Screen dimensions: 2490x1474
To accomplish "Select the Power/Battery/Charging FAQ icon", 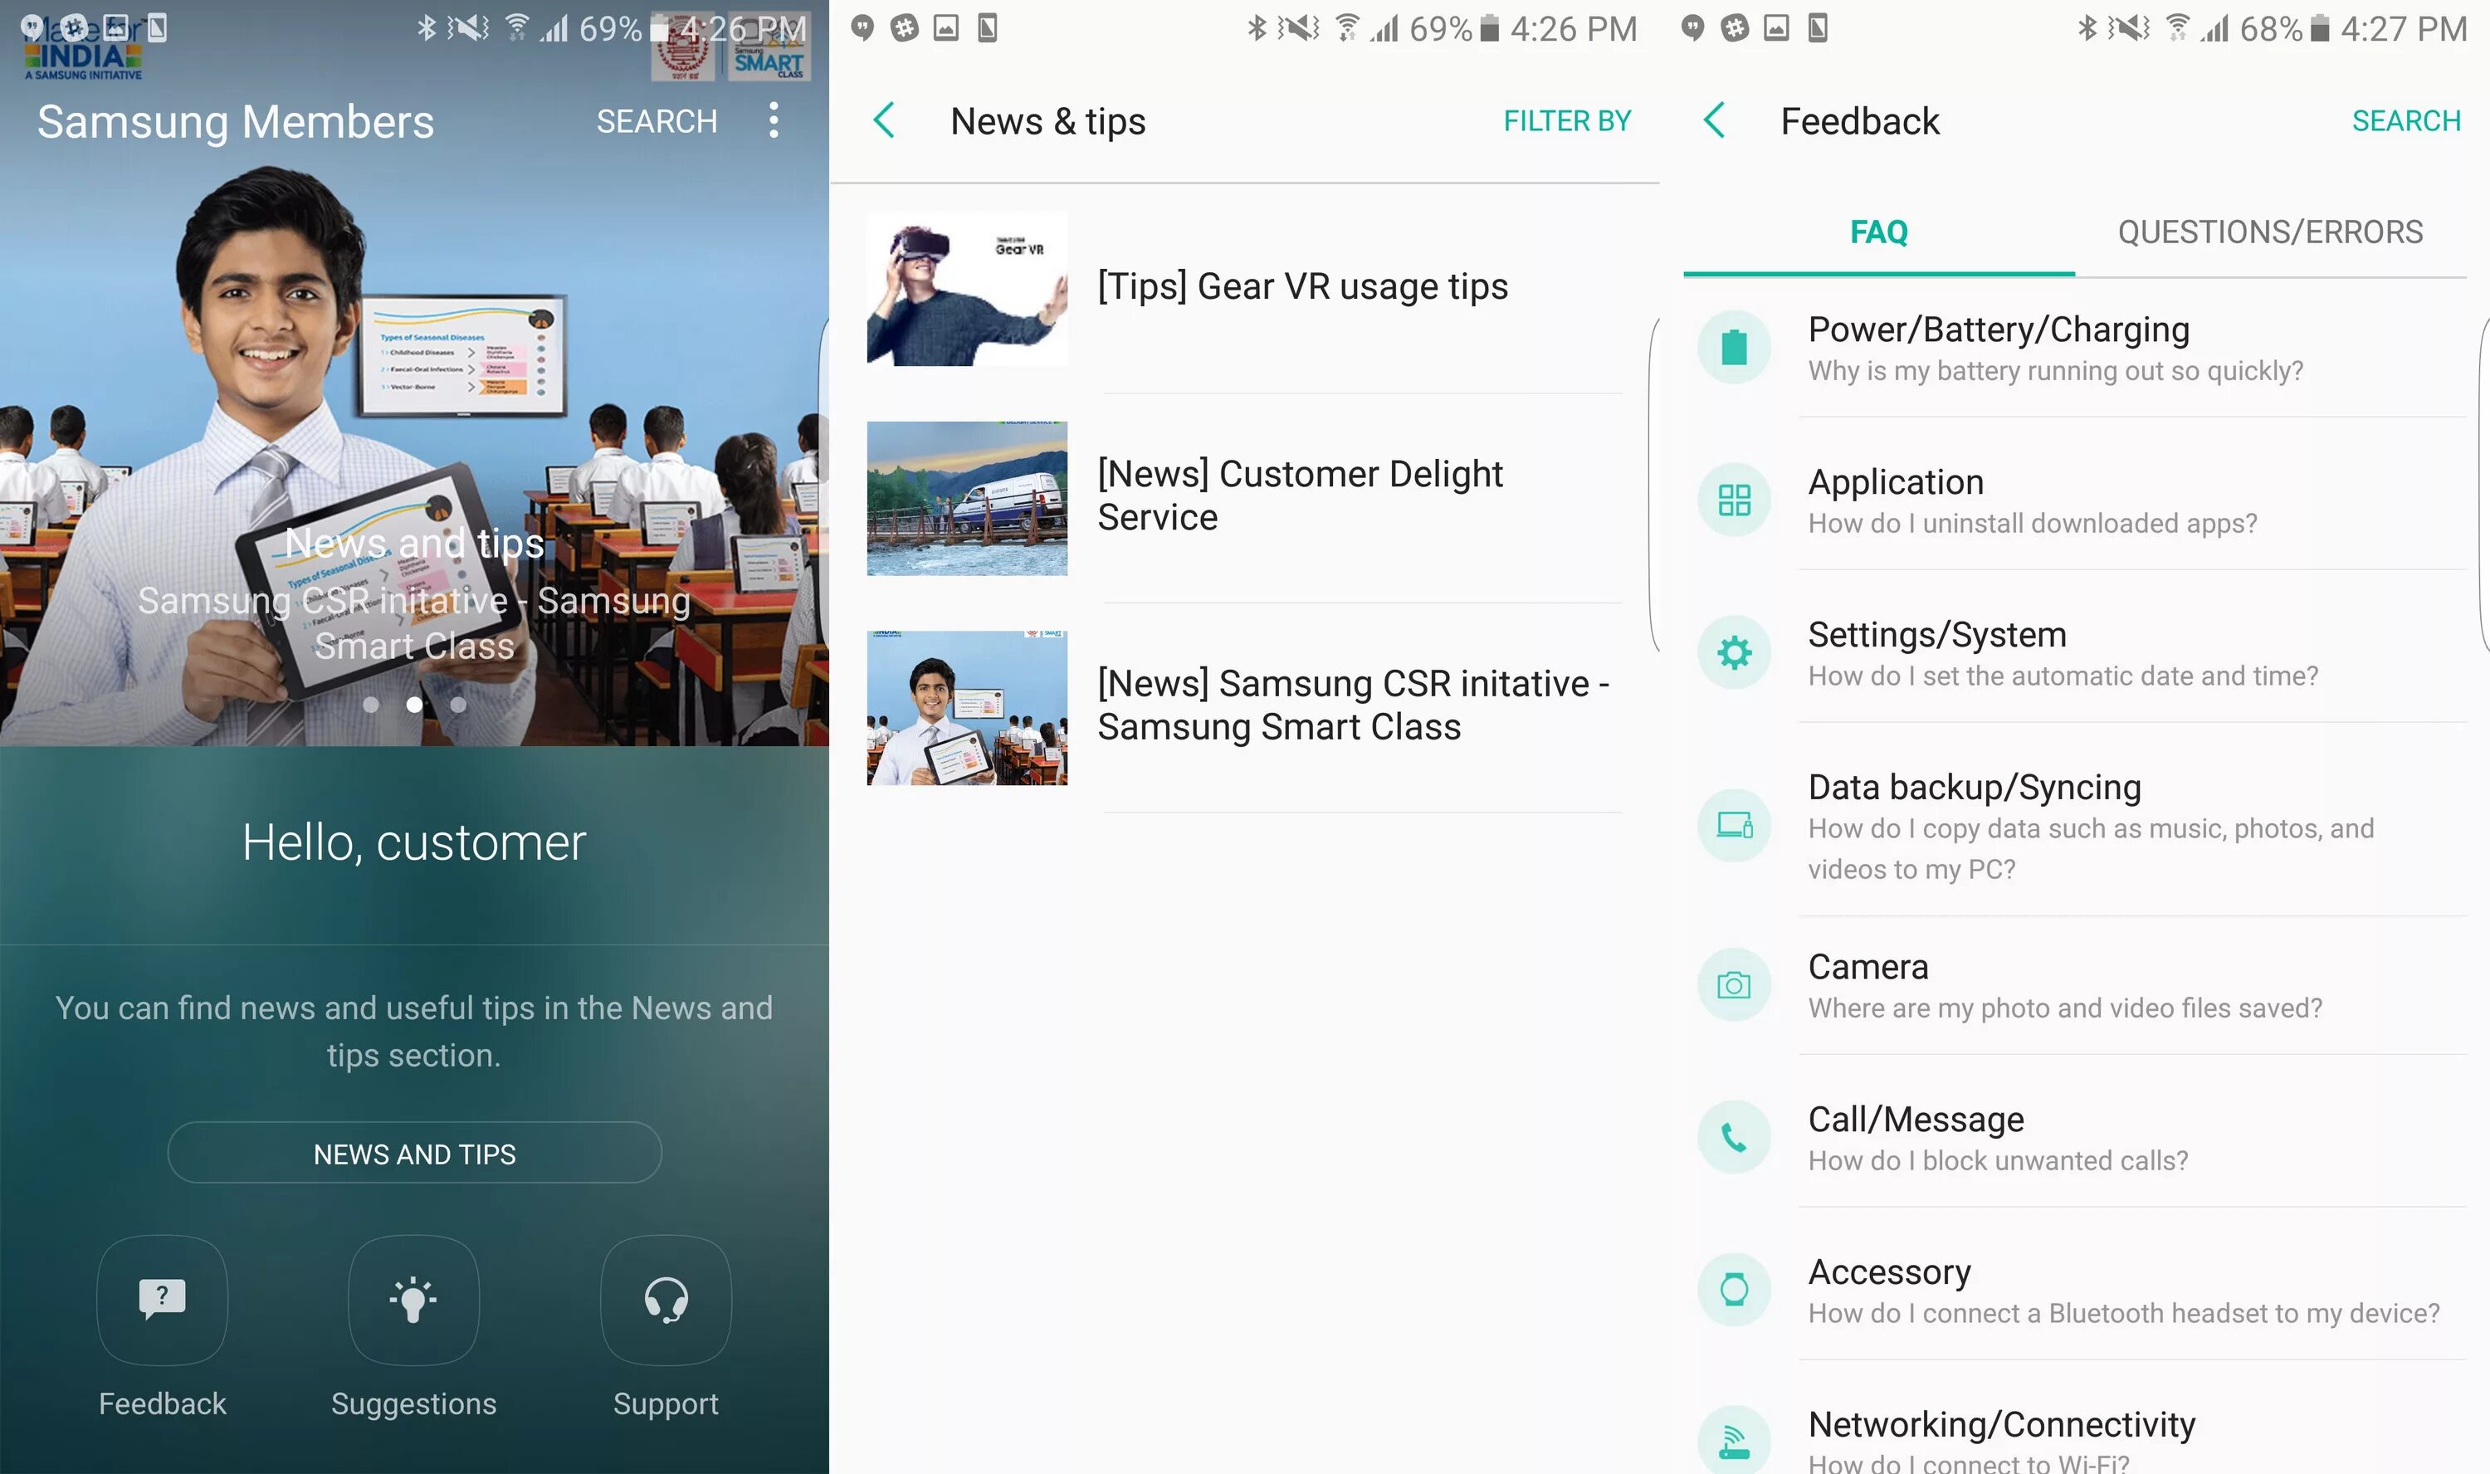I will coord(1734,346).
